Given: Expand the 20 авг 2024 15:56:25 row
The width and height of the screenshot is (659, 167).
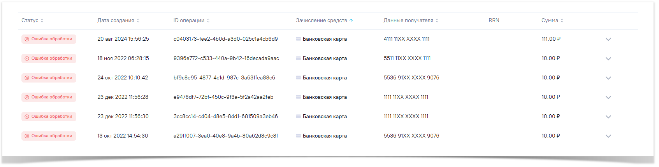Looking at the screenshot, I should pos(608,39).
